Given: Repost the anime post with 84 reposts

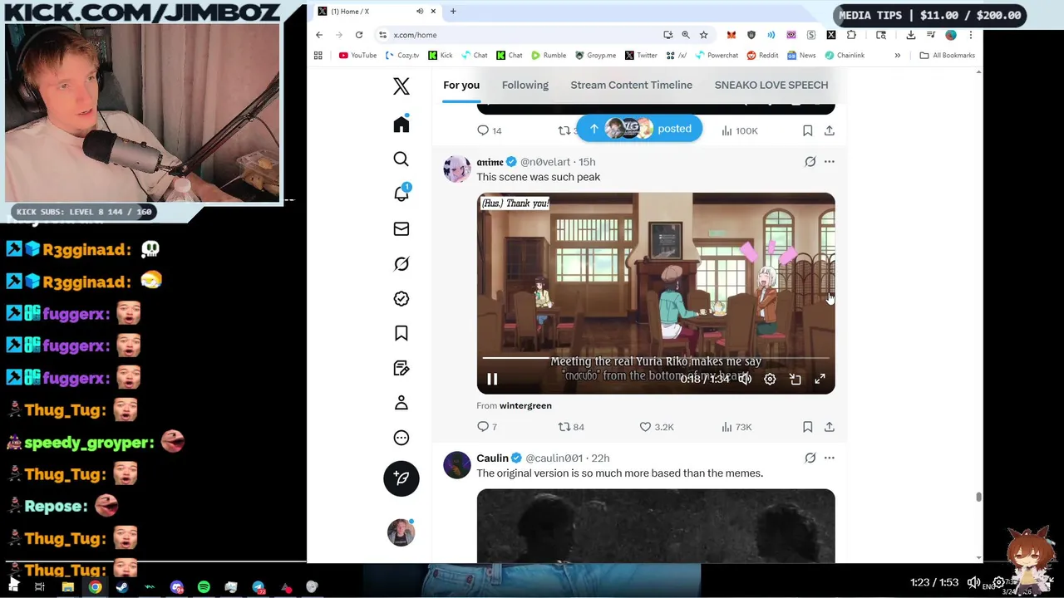Looking at the screenshot, I should coord(571,427).
